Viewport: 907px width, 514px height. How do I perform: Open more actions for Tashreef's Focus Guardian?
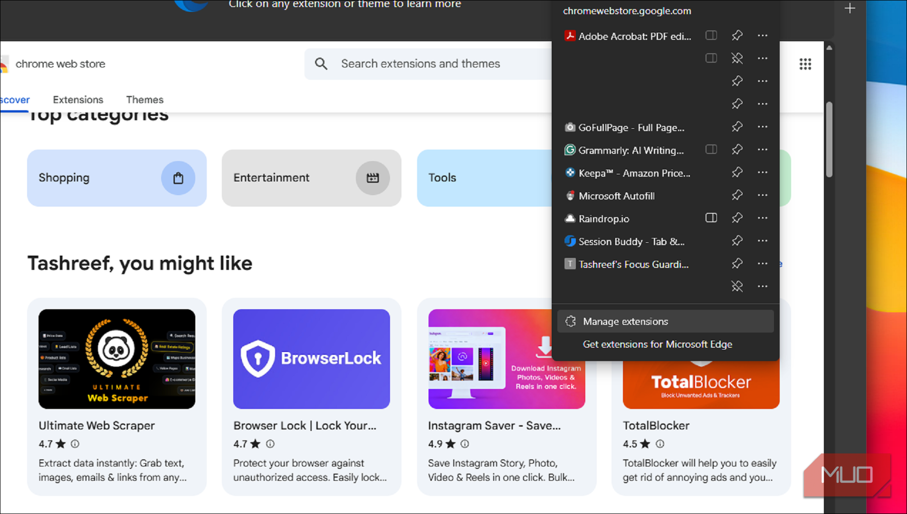pos(763,264)
